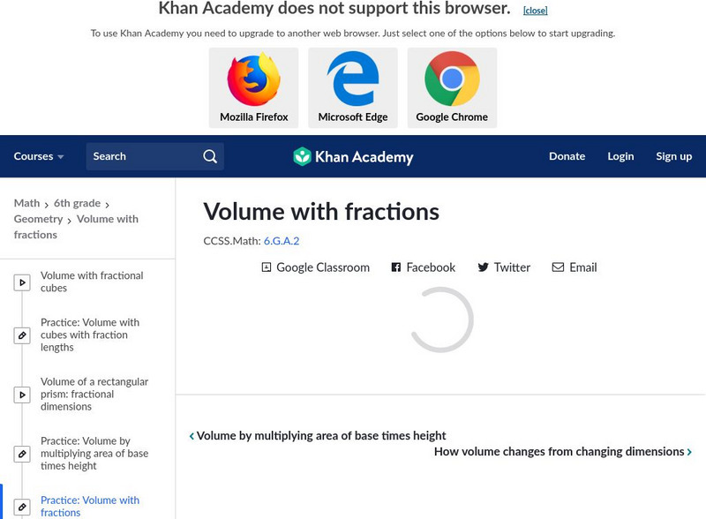Screen dimensions: 706x519
Task: Share to Google Classroom
Action: [x=315, y=267]
